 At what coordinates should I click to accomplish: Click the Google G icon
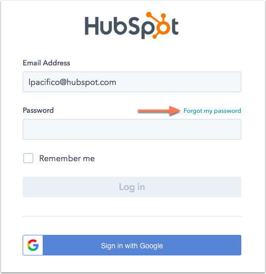coord(33,245)
